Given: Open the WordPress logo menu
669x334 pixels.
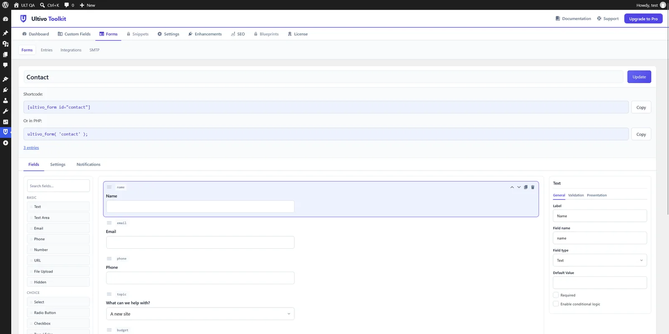Looking at the screenshot, I should click(x=5, y=5).
